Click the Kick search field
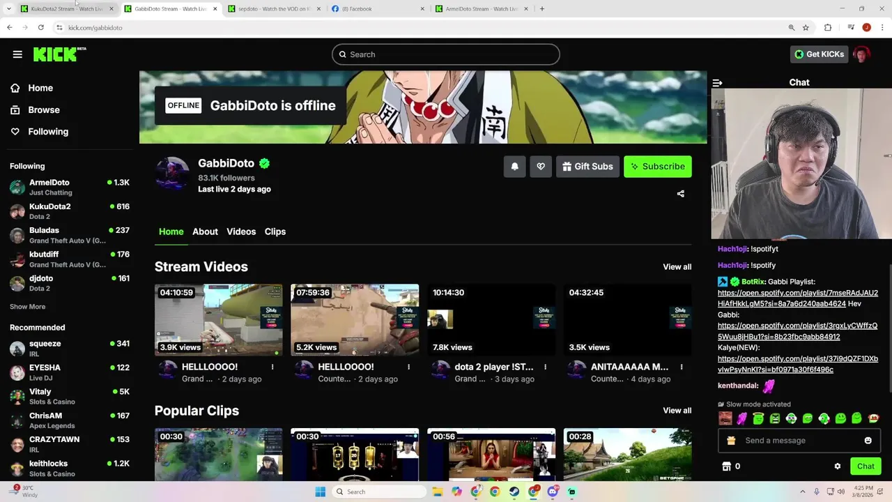892x502 pixels. point(446,54)
